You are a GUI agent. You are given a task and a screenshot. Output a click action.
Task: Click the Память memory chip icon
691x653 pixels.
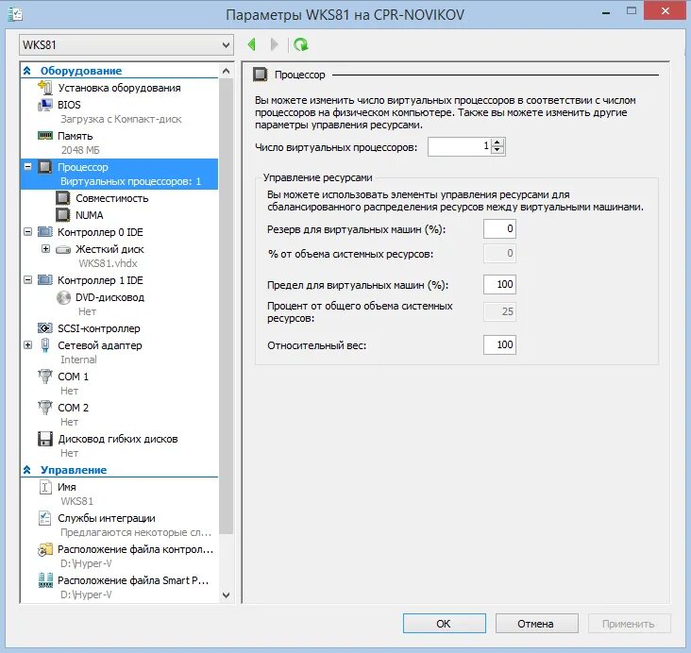click(45, 136)
